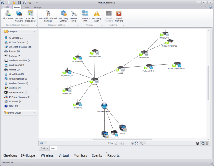Switch to the Tools ribbon tab
214x166 pixels.
(26, 8)
